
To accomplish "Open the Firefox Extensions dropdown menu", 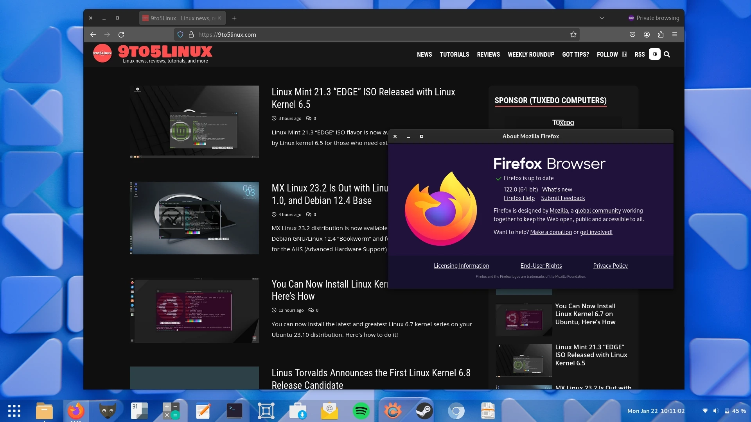I will coord(661,34).
